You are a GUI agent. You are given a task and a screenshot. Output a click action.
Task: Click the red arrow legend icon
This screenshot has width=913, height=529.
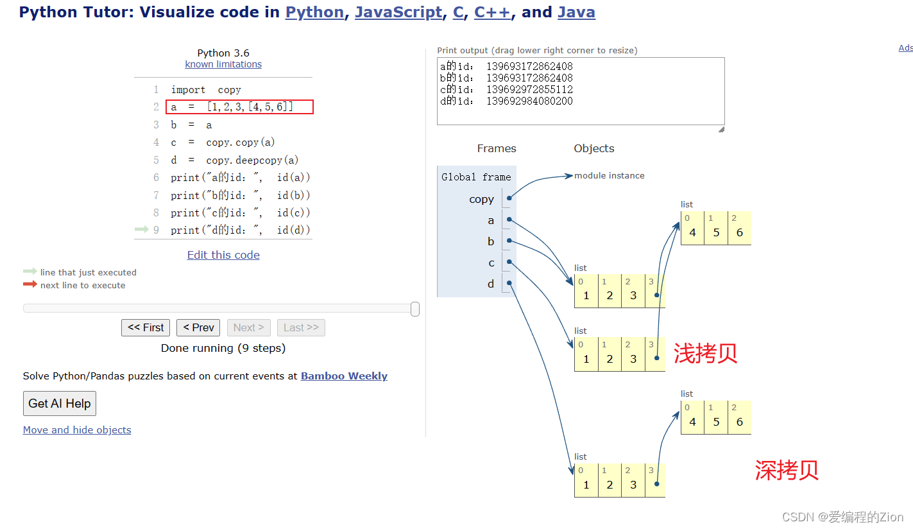coord(30,284)
